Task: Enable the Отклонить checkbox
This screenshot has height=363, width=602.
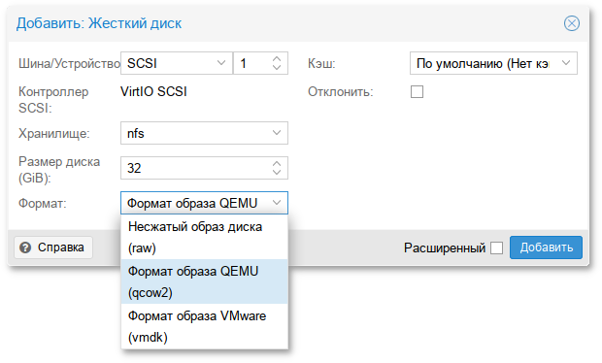Action: point(417,92)
